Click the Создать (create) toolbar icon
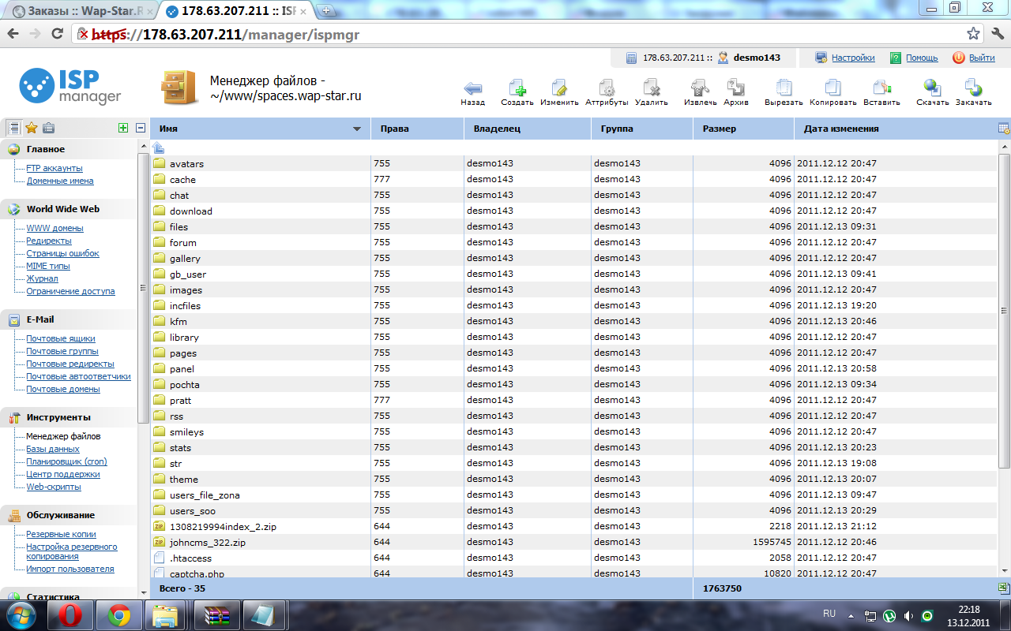 pyautogui.click(x=517, y=88)
